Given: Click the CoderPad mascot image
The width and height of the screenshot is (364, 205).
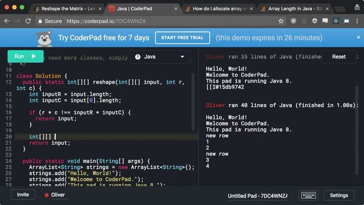Looking at the screenshot, I should (44, 39).
